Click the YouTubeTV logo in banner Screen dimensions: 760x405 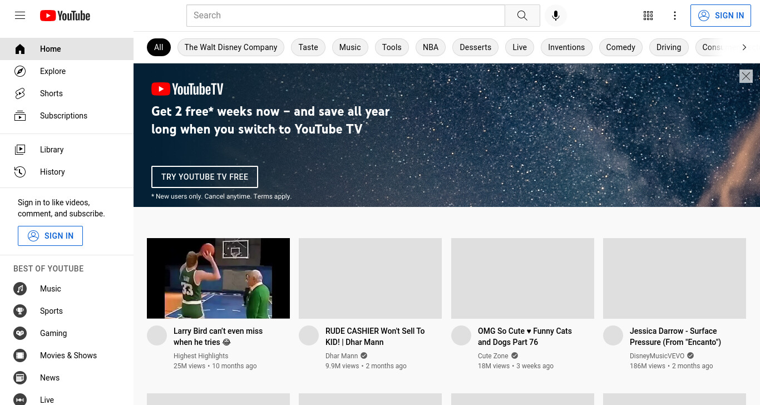pos(187,89)
